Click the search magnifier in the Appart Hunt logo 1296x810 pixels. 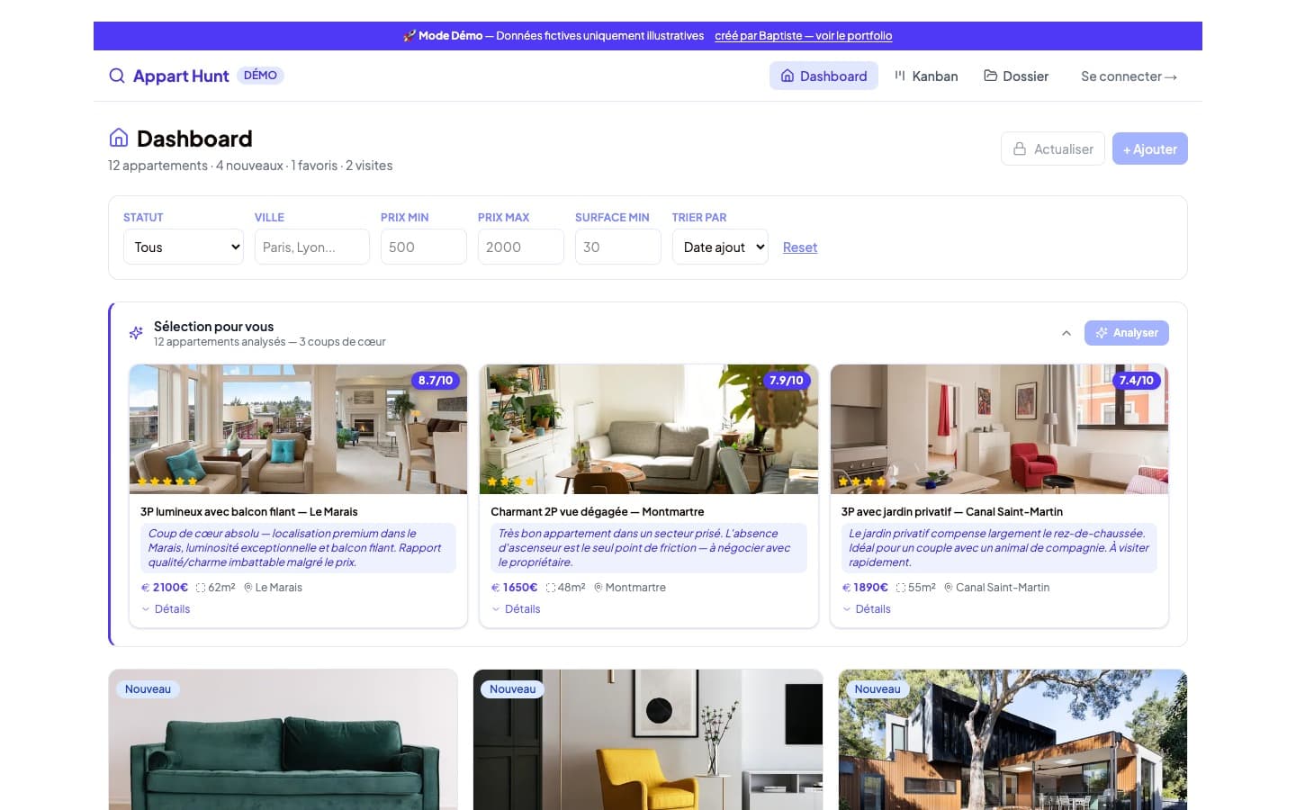(x=116, y=76)
